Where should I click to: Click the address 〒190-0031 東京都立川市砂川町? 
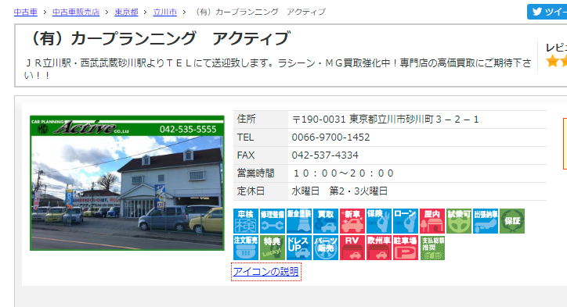coord(385,119)
